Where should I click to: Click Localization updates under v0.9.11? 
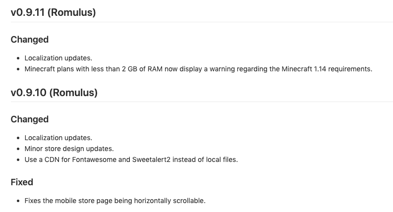(58, 58)
